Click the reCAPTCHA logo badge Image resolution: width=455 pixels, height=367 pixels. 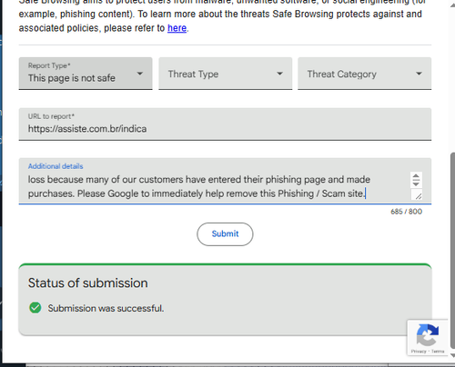(428, 334)
